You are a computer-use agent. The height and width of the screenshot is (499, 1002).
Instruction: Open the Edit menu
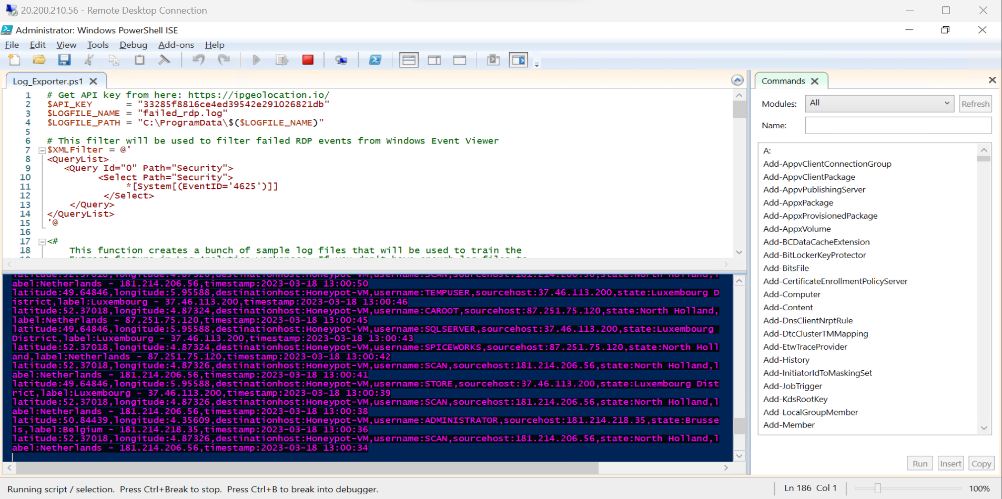37,45
